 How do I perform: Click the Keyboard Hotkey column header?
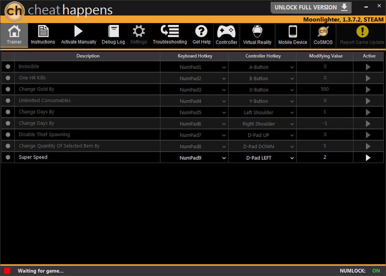195,56
